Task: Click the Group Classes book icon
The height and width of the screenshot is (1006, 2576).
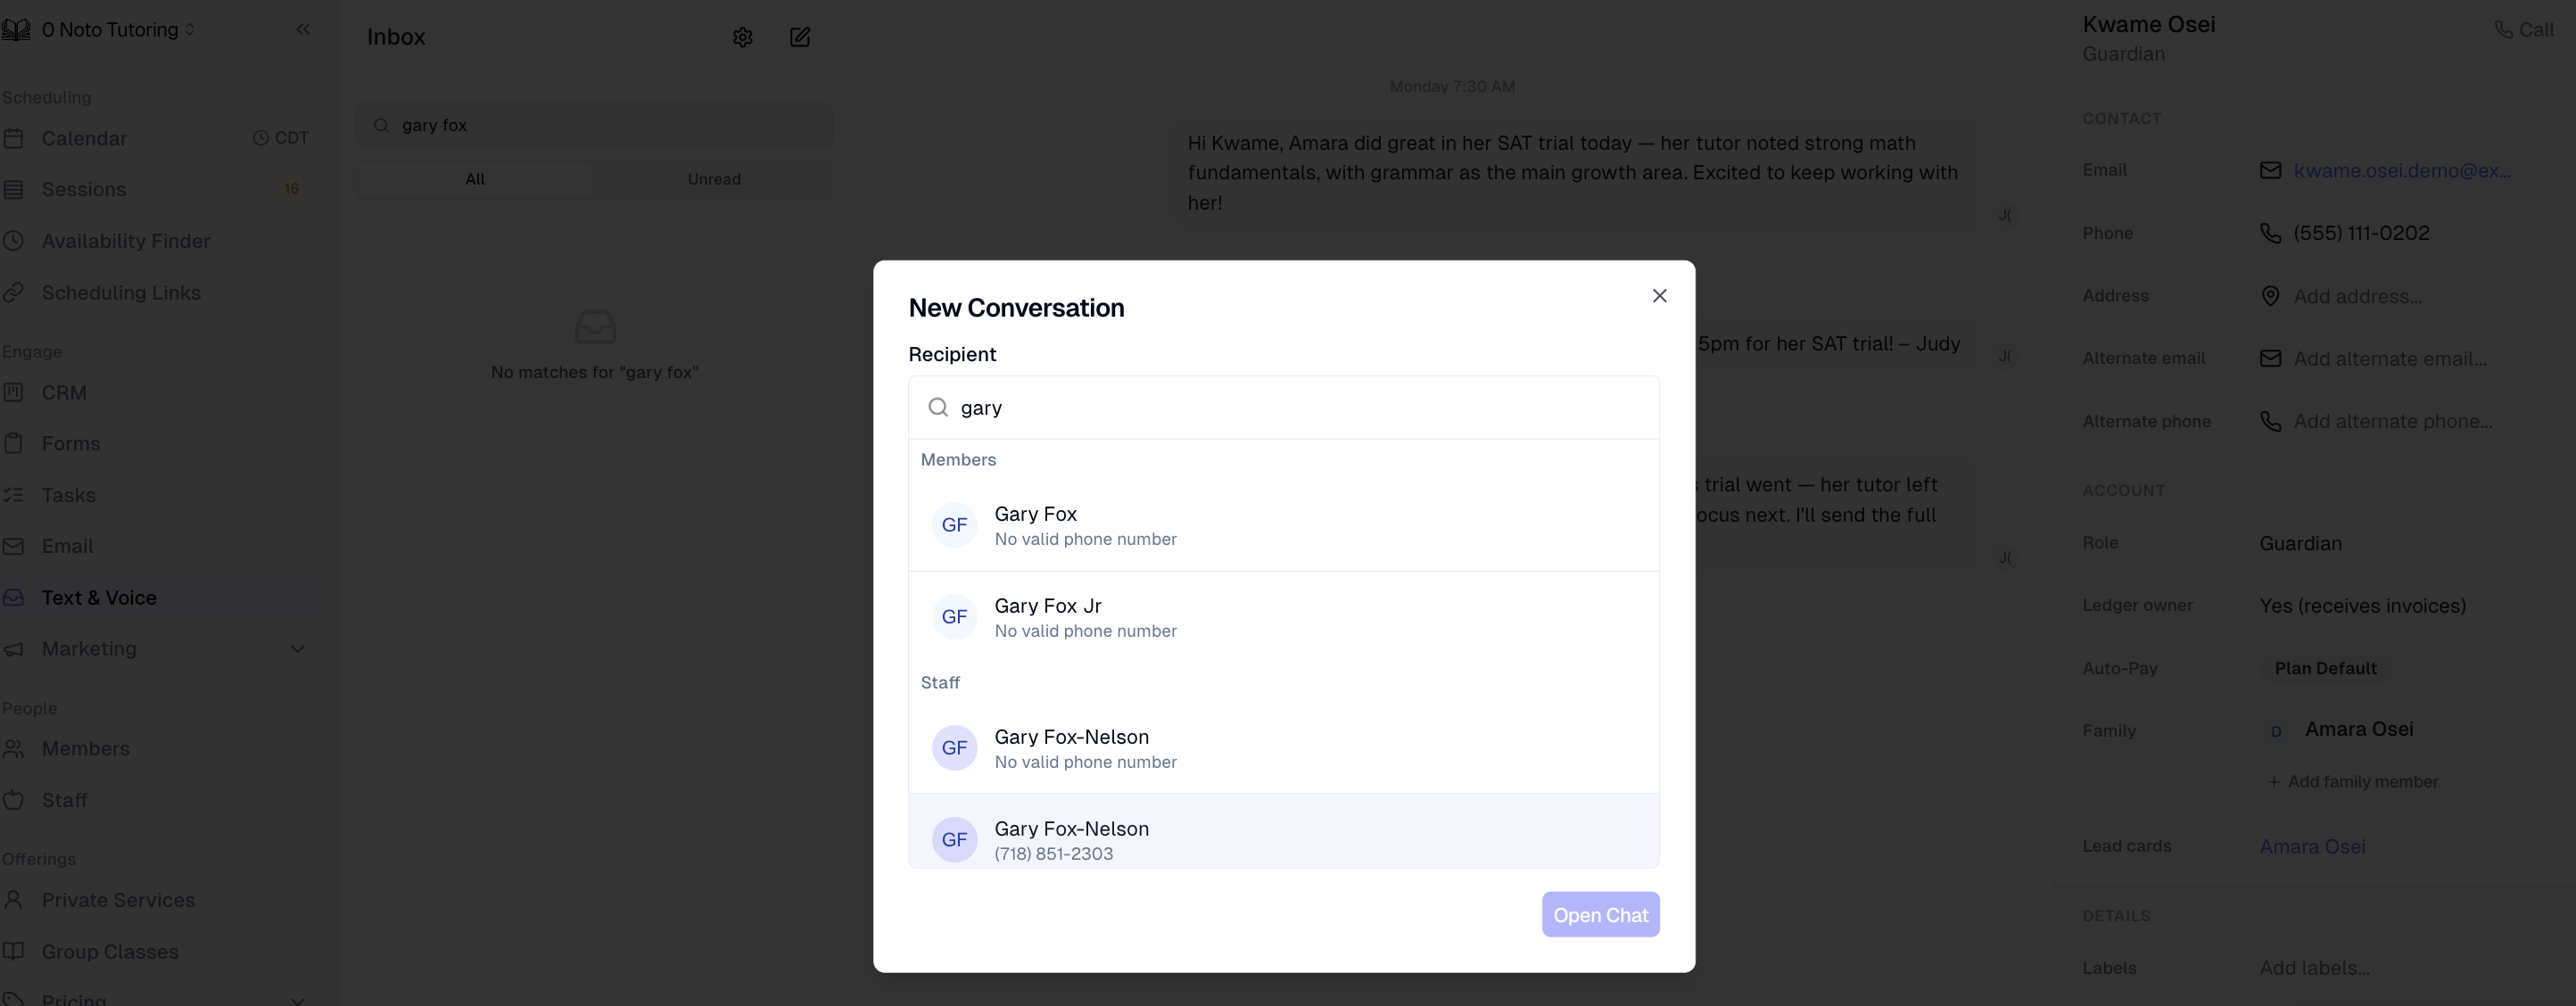Action: point(13,952)
